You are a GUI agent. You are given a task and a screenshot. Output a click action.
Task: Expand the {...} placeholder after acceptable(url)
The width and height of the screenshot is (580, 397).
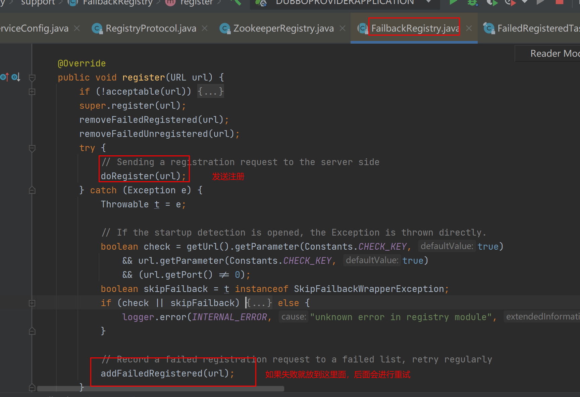point(210,91)
